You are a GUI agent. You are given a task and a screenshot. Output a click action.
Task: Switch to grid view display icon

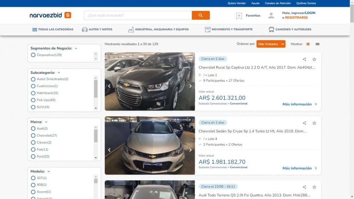[x=318, y=44]
